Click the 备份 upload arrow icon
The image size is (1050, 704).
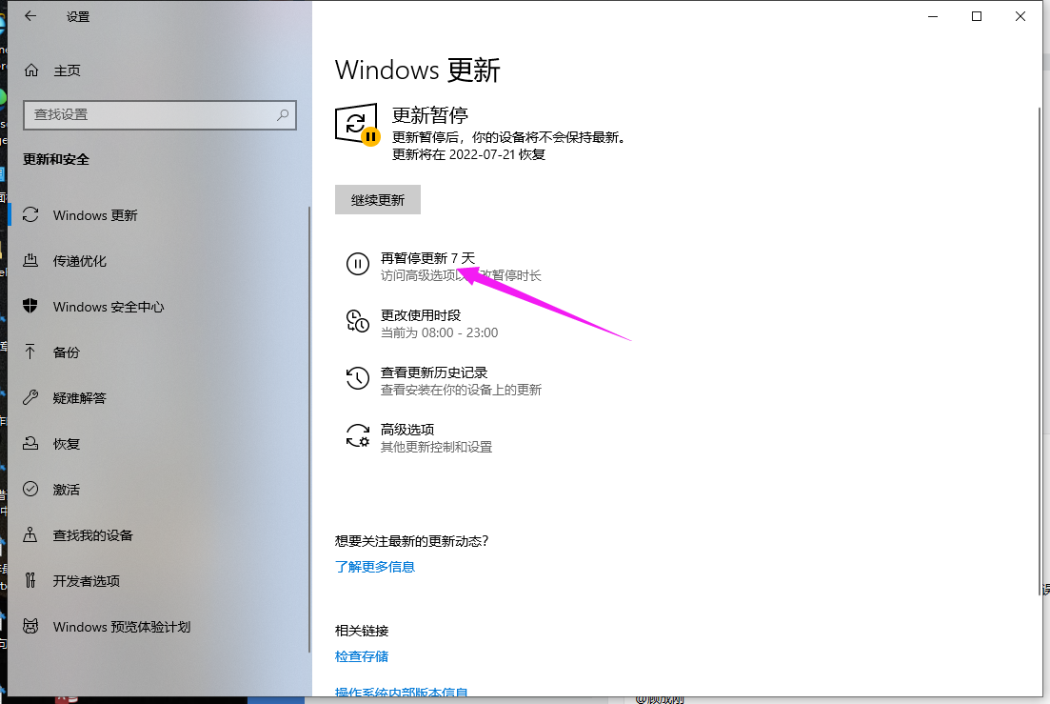click(x=30, y=352)
